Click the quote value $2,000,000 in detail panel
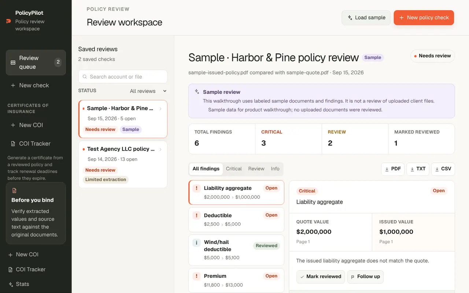 point(314,232)
